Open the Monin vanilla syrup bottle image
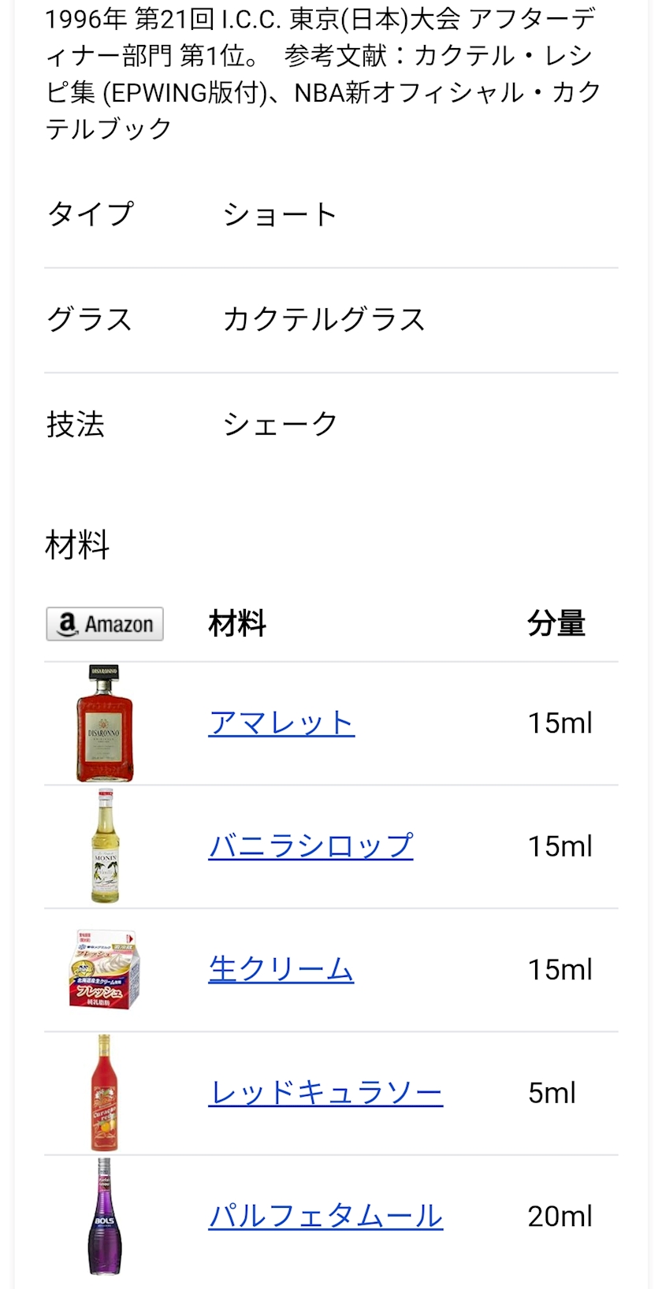The height and width of the screenshot is (1289, 662). coord(105,846)
